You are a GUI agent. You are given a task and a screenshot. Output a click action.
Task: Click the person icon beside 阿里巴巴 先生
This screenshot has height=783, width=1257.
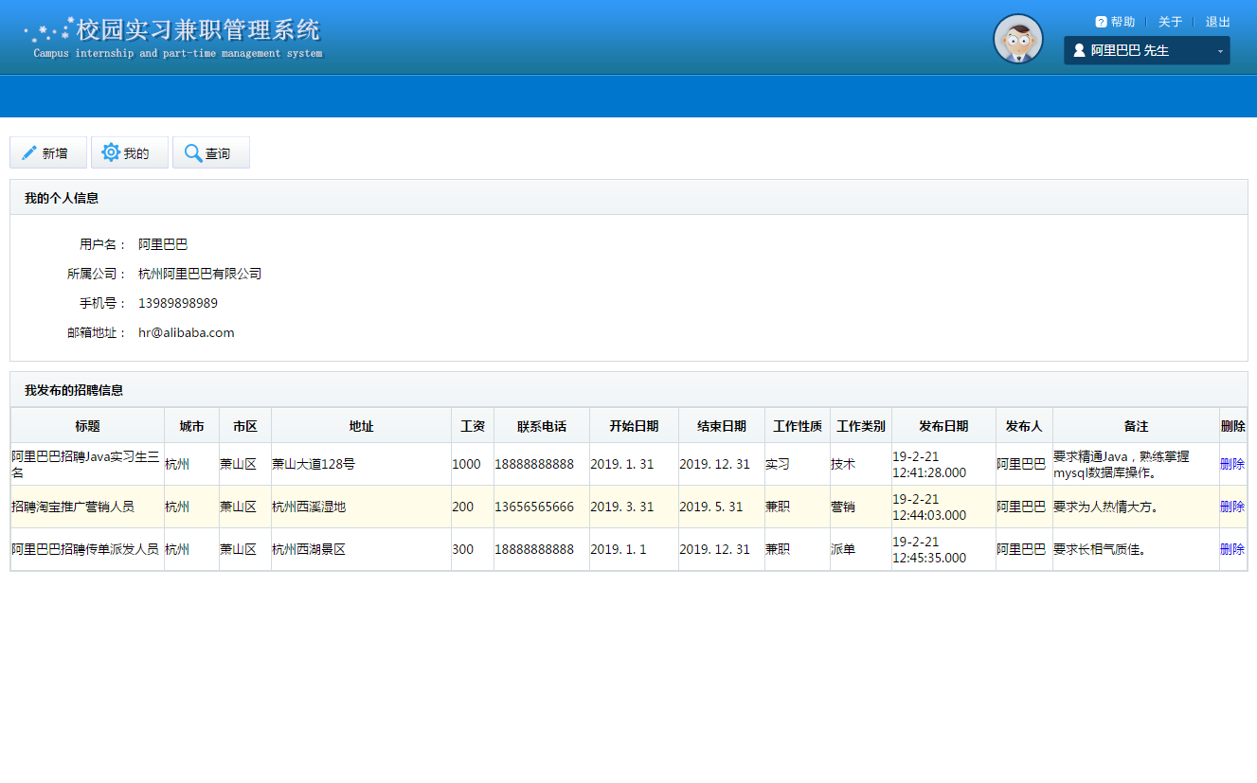pos(1078,50)
